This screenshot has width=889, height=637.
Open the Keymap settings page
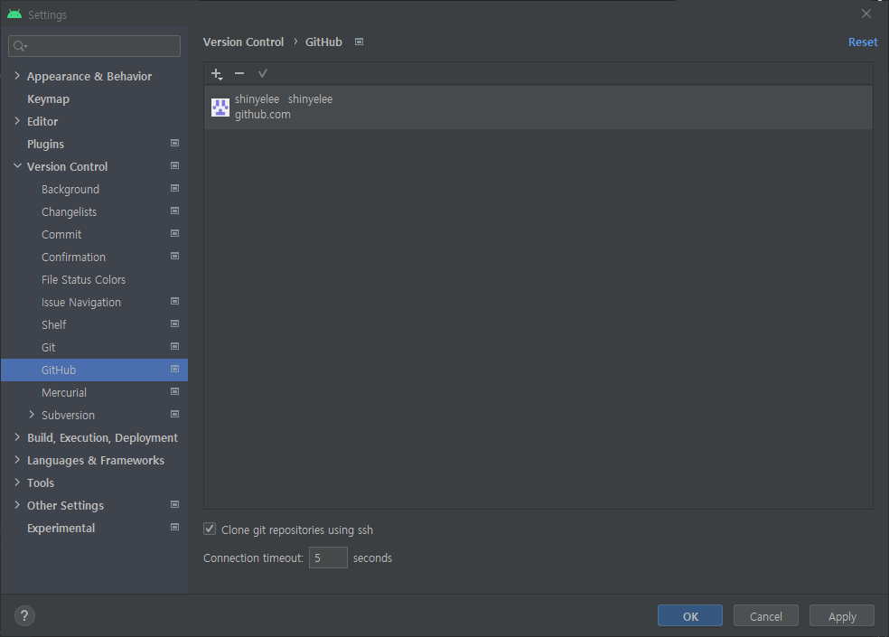[x=48, y=98]
